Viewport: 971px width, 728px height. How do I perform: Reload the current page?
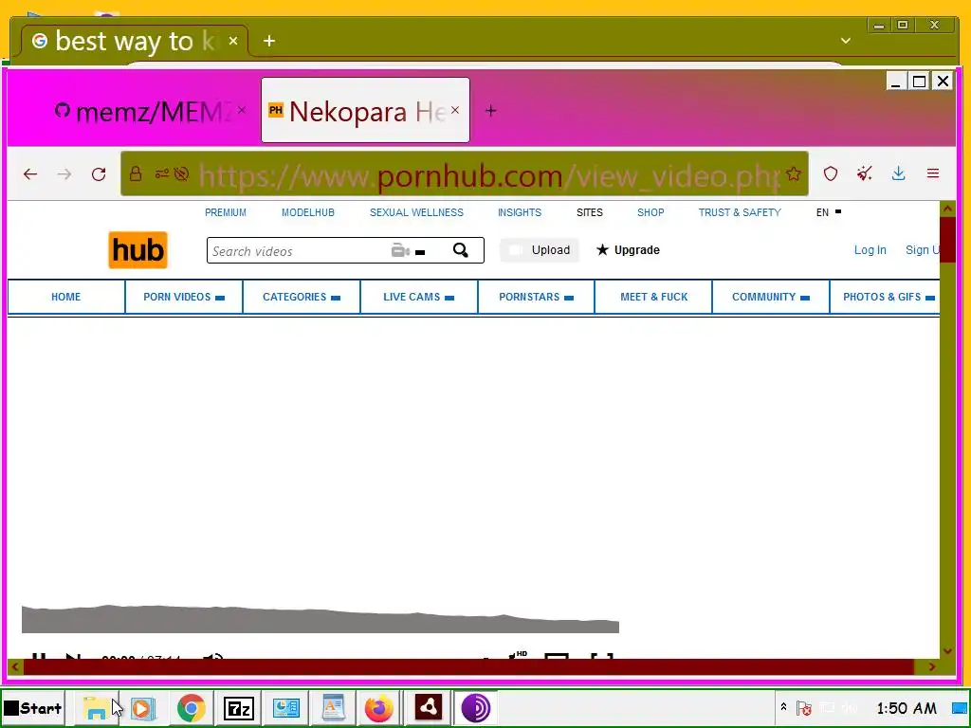tap(99, 174)
